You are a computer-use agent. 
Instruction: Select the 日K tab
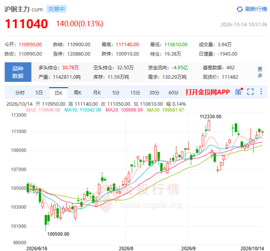[x=58, y=93]
